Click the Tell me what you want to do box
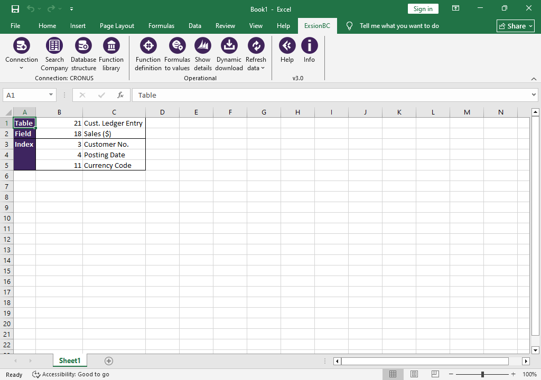Viewport: 541px width, 380px height. pyautogui.click(x=399, y=26)
